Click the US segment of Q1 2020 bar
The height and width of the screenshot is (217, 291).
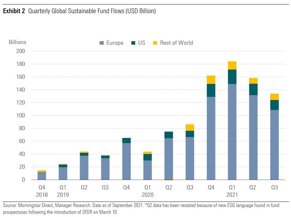[x=148, y=157]
